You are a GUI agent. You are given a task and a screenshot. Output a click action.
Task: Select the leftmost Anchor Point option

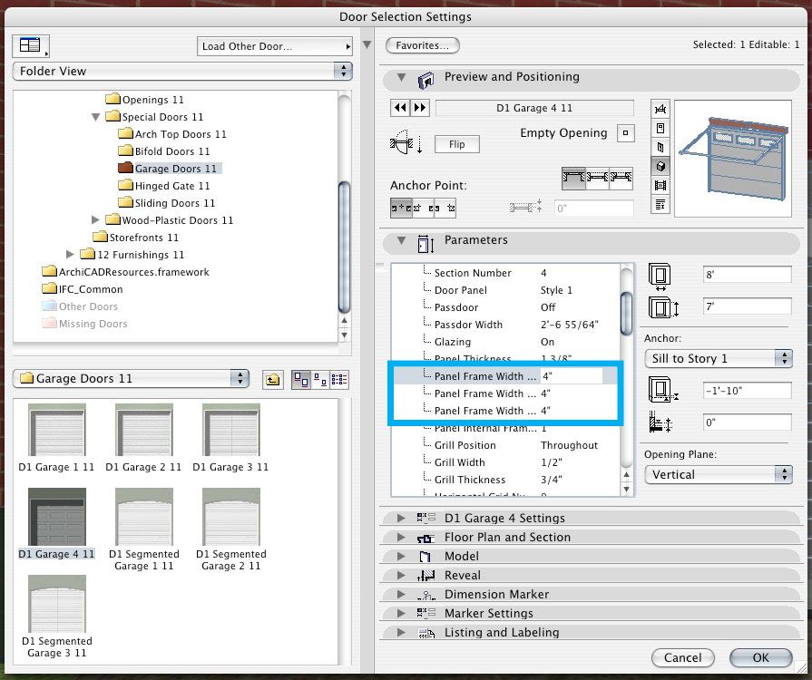[x=400, y=208]
